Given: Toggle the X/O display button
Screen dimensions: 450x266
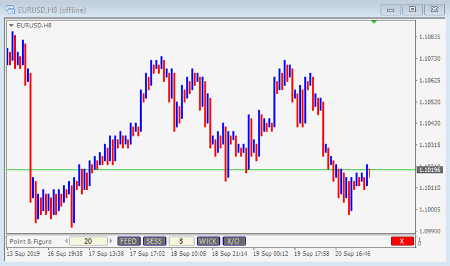Looking at the screenshot, I should (x=234, y=241).
